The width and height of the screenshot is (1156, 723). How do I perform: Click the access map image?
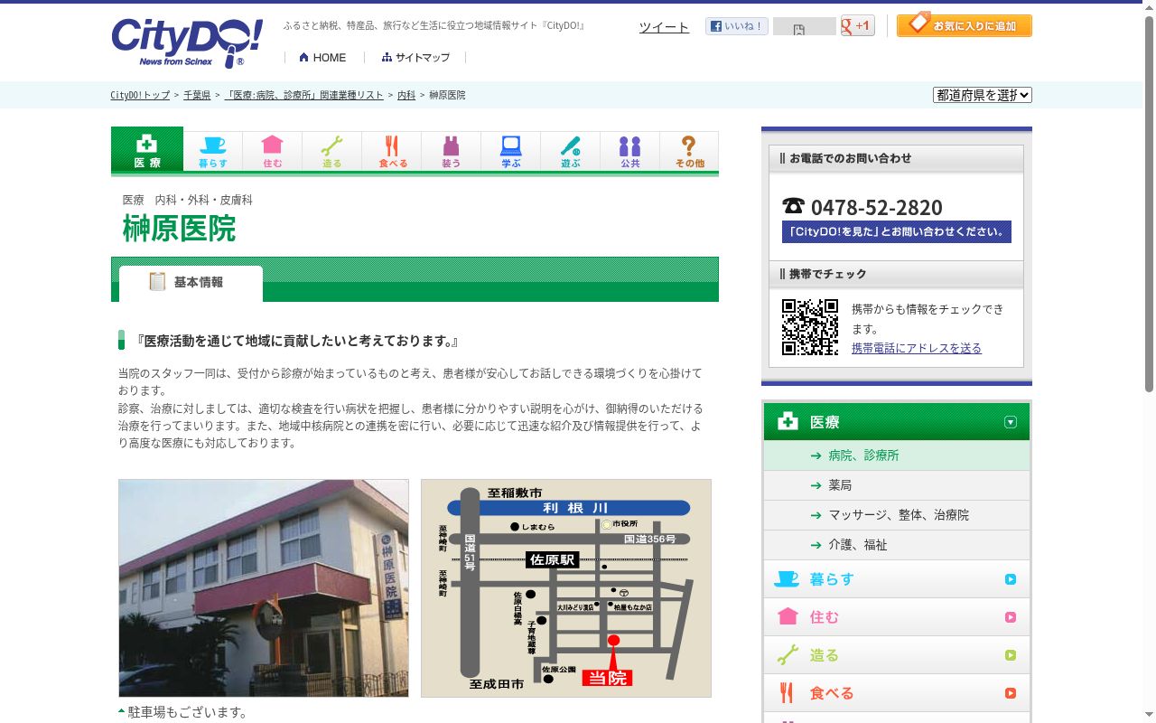(x=566, y=588)
